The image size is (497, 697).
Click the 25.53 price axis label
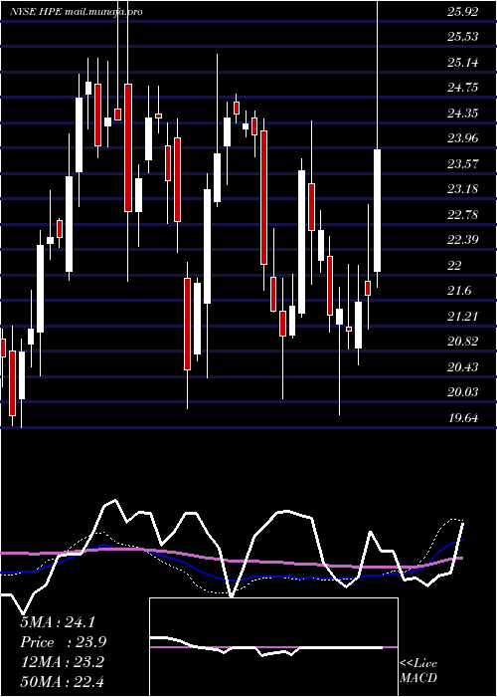click(463, 37)
